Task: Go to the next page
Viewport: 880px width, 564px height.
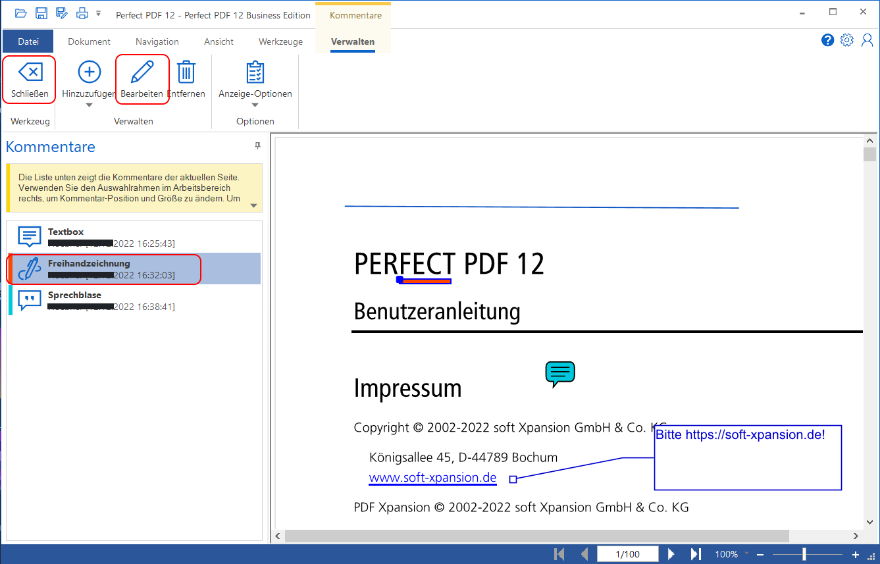Action: [671, 554]
